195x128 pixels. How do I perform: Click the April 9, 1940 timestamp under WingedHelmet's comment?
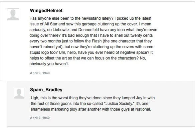click(x=40, y=73)
